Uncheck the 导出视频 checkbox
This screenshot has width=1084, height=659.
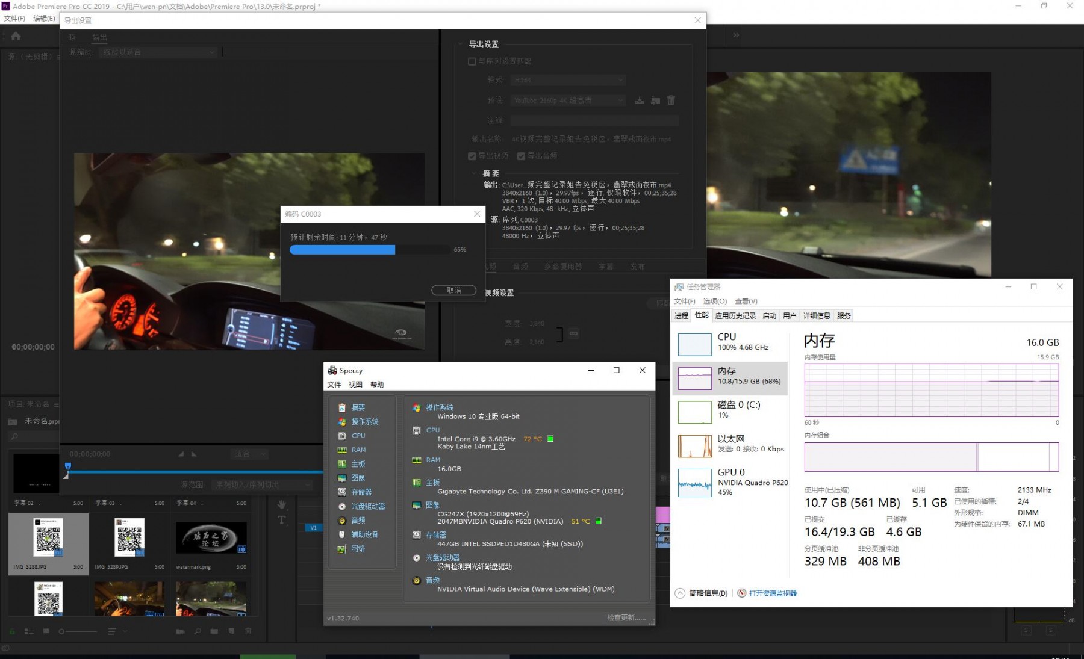tap(472, 156)
